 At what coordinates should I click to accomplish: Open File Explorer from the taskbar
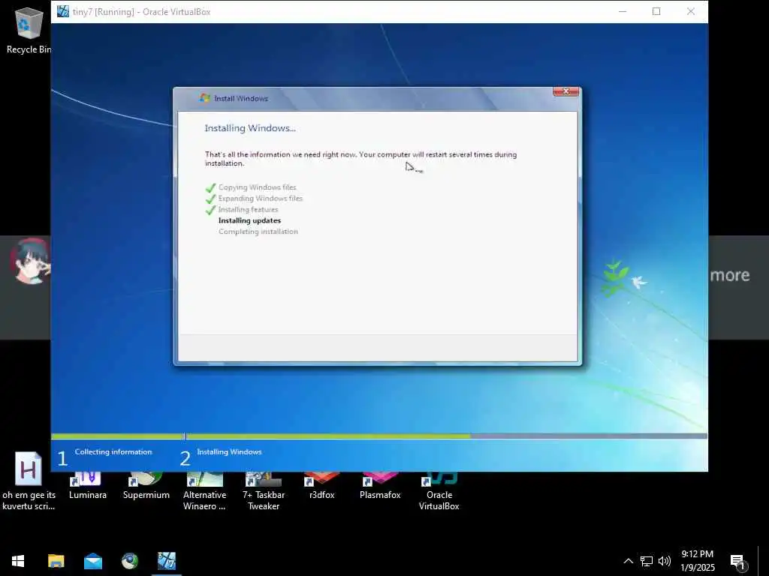pyautogui.click(x=56, y=561)
